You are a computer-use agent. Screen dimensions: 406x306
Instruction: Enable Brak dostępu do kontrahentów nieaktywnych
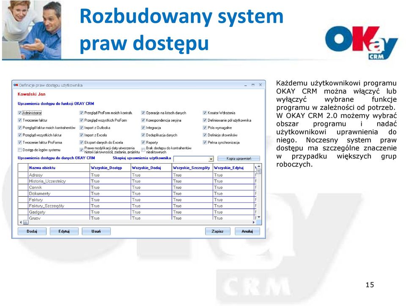click(143, 150)
